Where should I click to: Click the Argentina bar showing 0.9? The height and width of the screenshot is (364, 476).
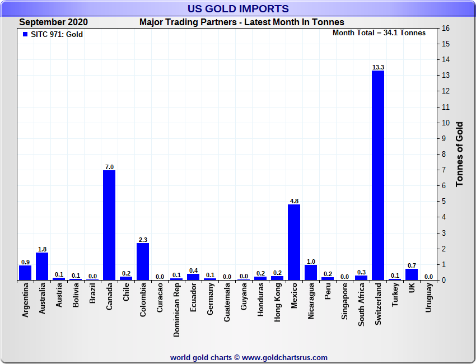25,273
